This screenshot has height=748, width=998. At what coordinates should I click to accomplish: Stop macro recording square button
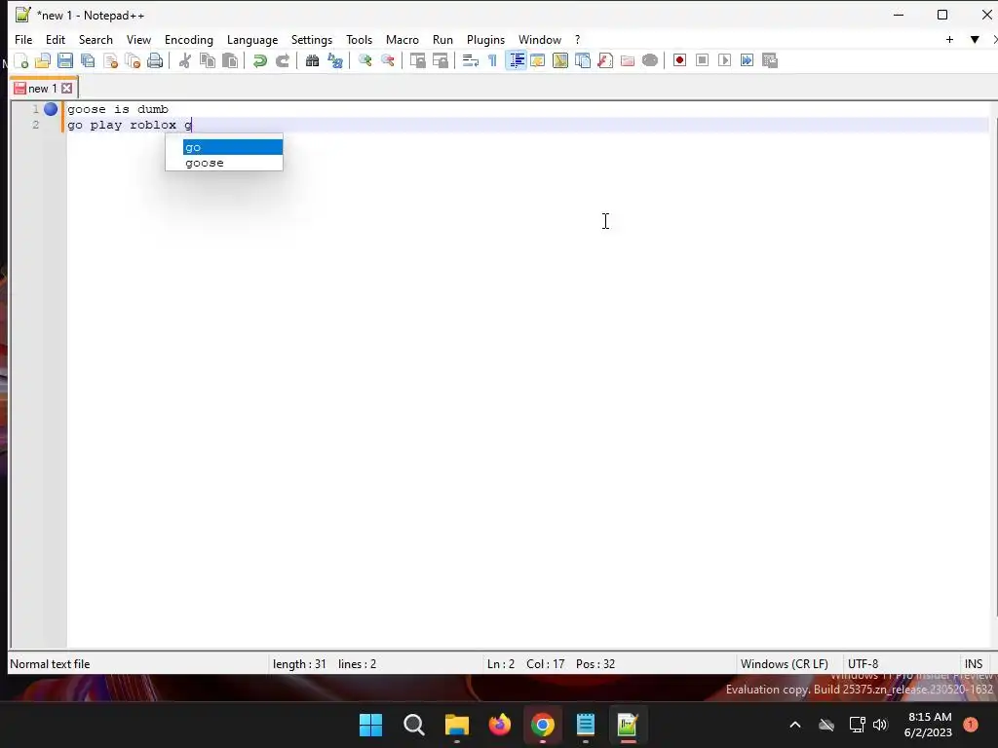coord(702,60)
